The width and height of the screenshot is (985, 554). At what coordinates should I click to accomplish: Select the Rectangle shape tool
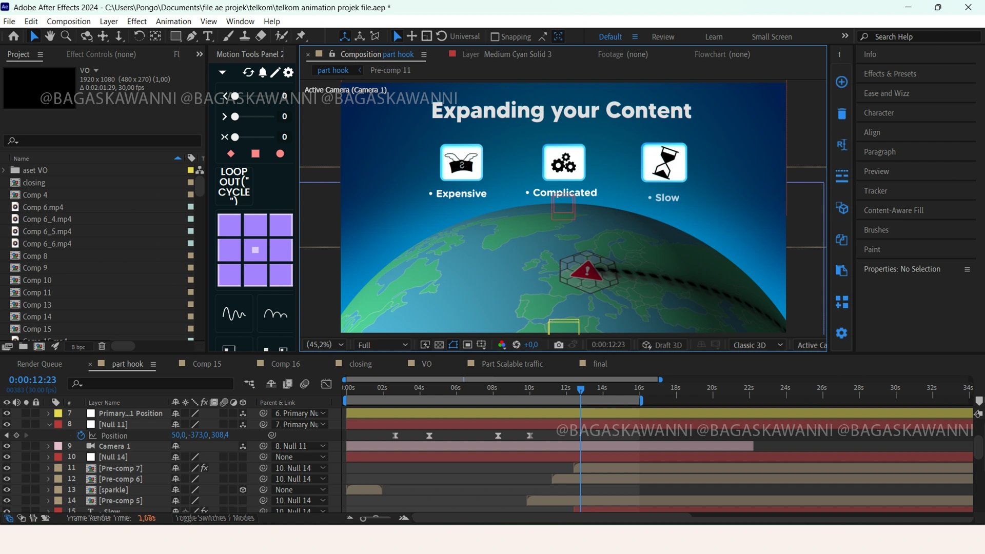175,36
